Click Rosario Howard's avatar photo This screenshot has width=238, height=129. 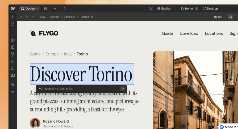[x=35, y=123]
